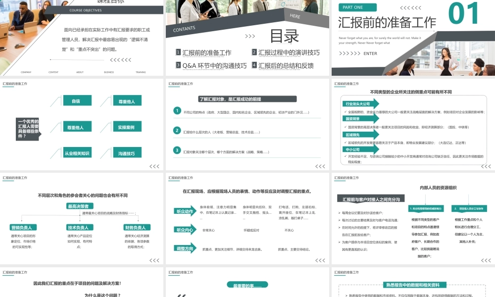This screenshot has height=297, width=495.
Task: Click the <<< chevrons on the 自信 boxes slide
Action: coord(154,166)
